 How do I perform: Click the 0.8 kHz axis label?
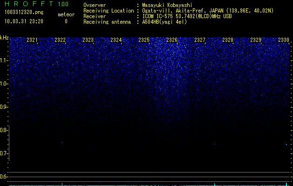click(3, 130)
